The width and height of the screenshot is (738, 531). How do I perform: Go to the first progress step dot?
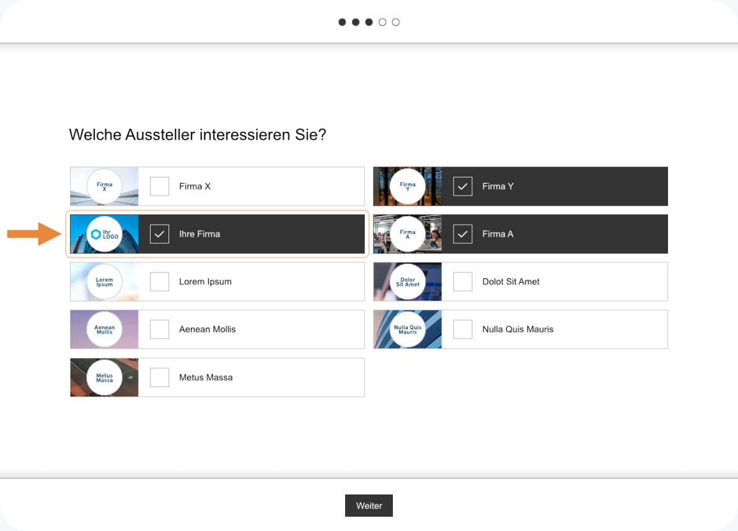[x=342, y=22]
